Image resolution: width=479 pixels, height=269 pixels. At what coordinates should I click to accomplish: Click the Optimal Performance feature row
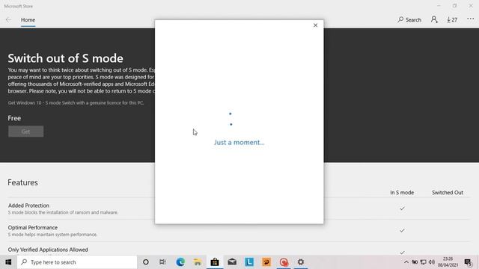238,231
